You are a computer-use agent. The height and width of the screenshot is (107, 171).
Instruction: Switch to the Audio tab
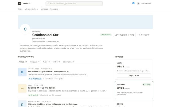(46, 62)
